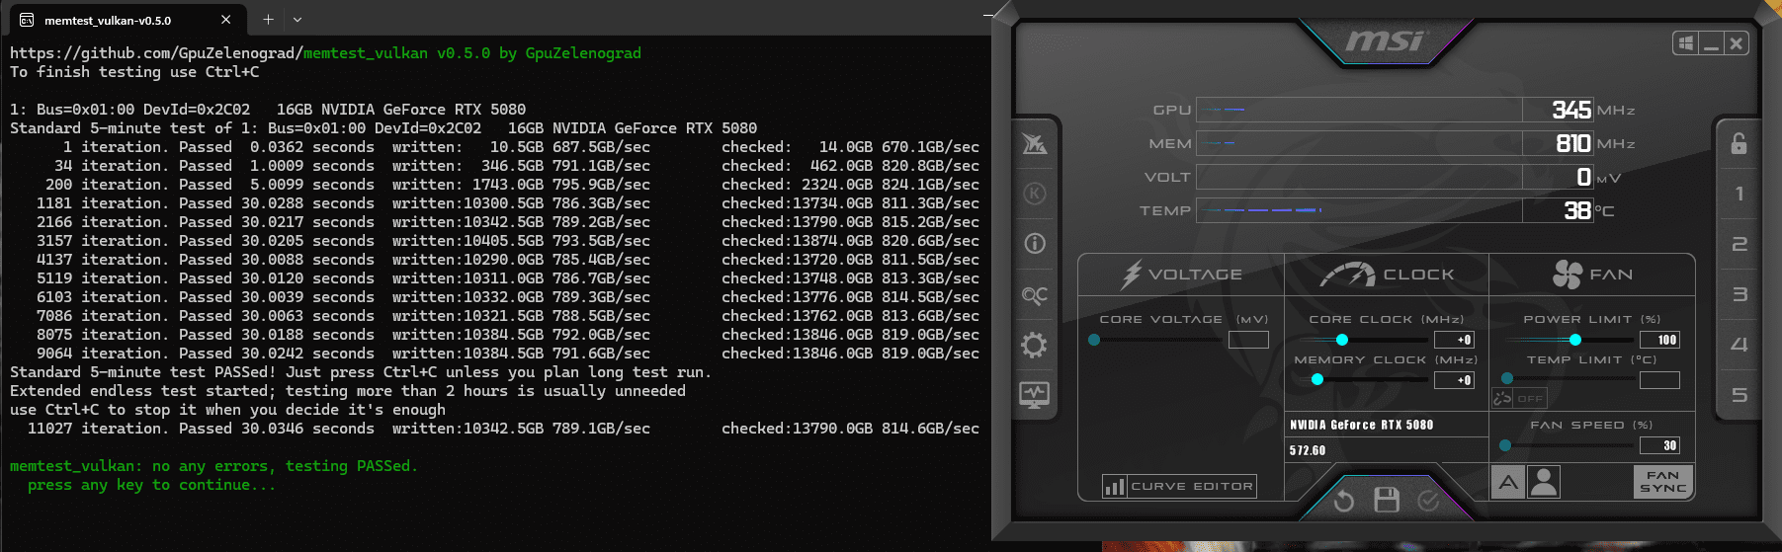Toggle the profile lock padlock
This screenshot has width=1782, height=552.
[1739, 143]
